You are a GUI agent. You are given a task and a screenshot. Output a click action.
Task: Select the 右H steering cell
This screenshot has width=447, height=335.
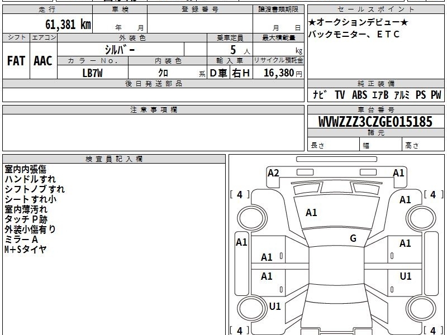241,73
